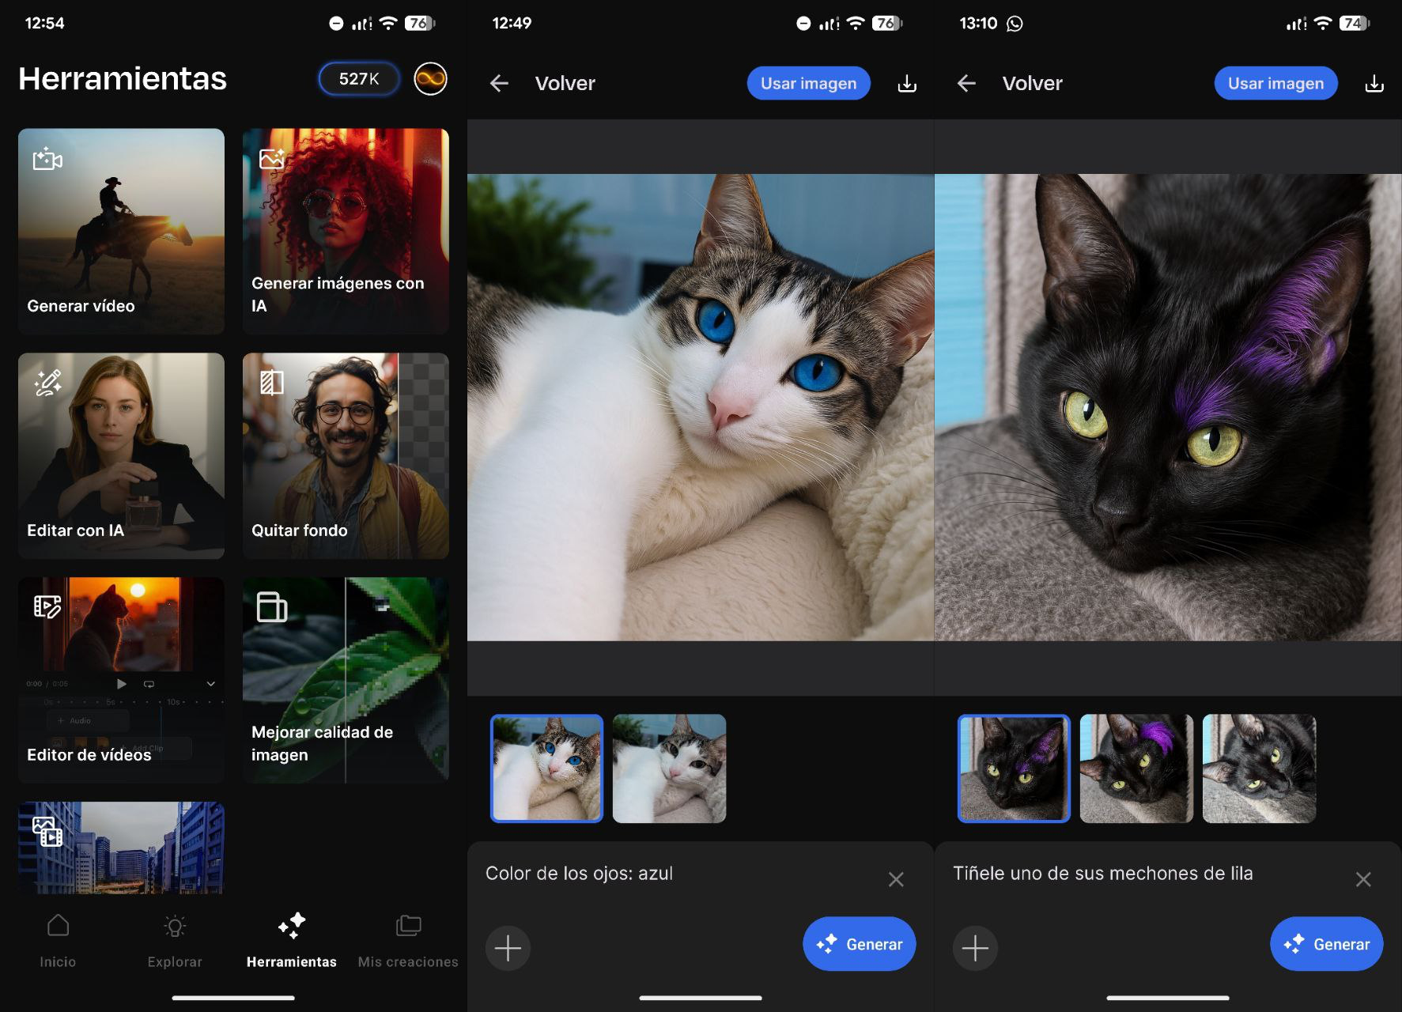
Task: Tap the play button in video editor preview
Action: 121,684
